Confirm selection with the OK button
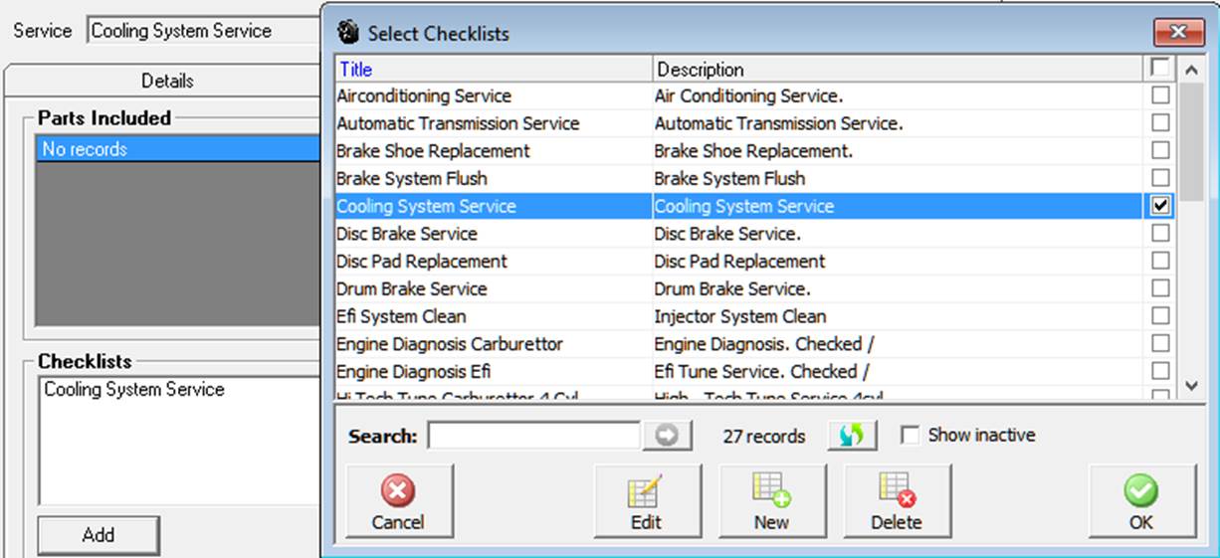Image resolution: width=1220 pixels, height=558 pixels. pyautogui.click(x=1141, y=501)
